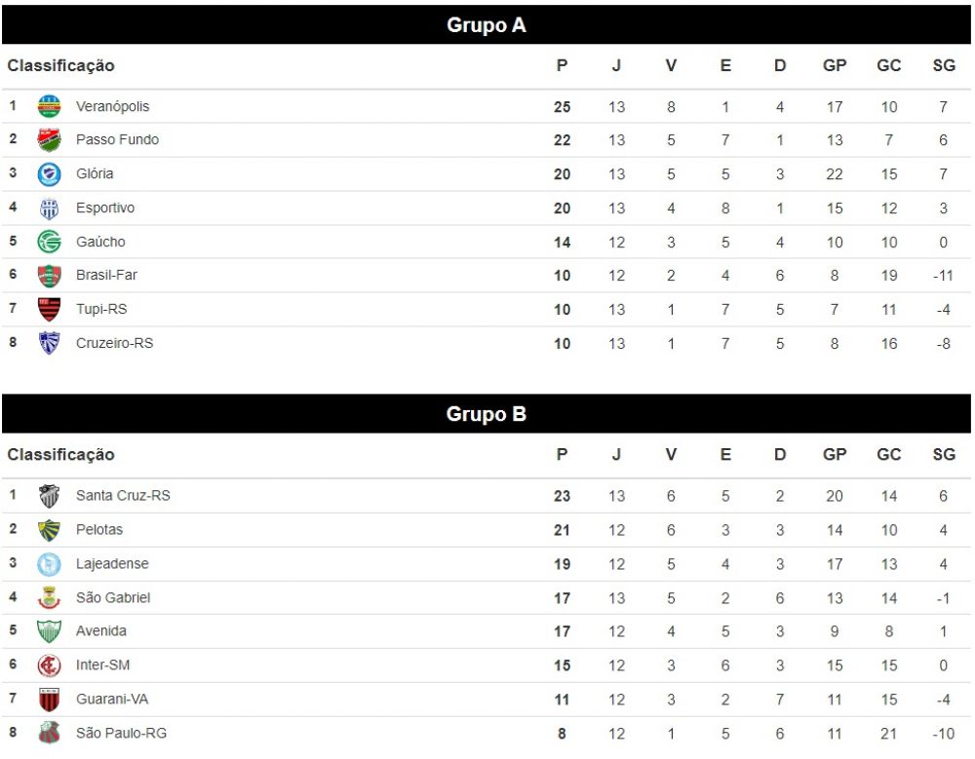Click the São Gabriel team name
Image resolution: width=975 pixels, height=759 pixels.
click(x=113, y=597)
